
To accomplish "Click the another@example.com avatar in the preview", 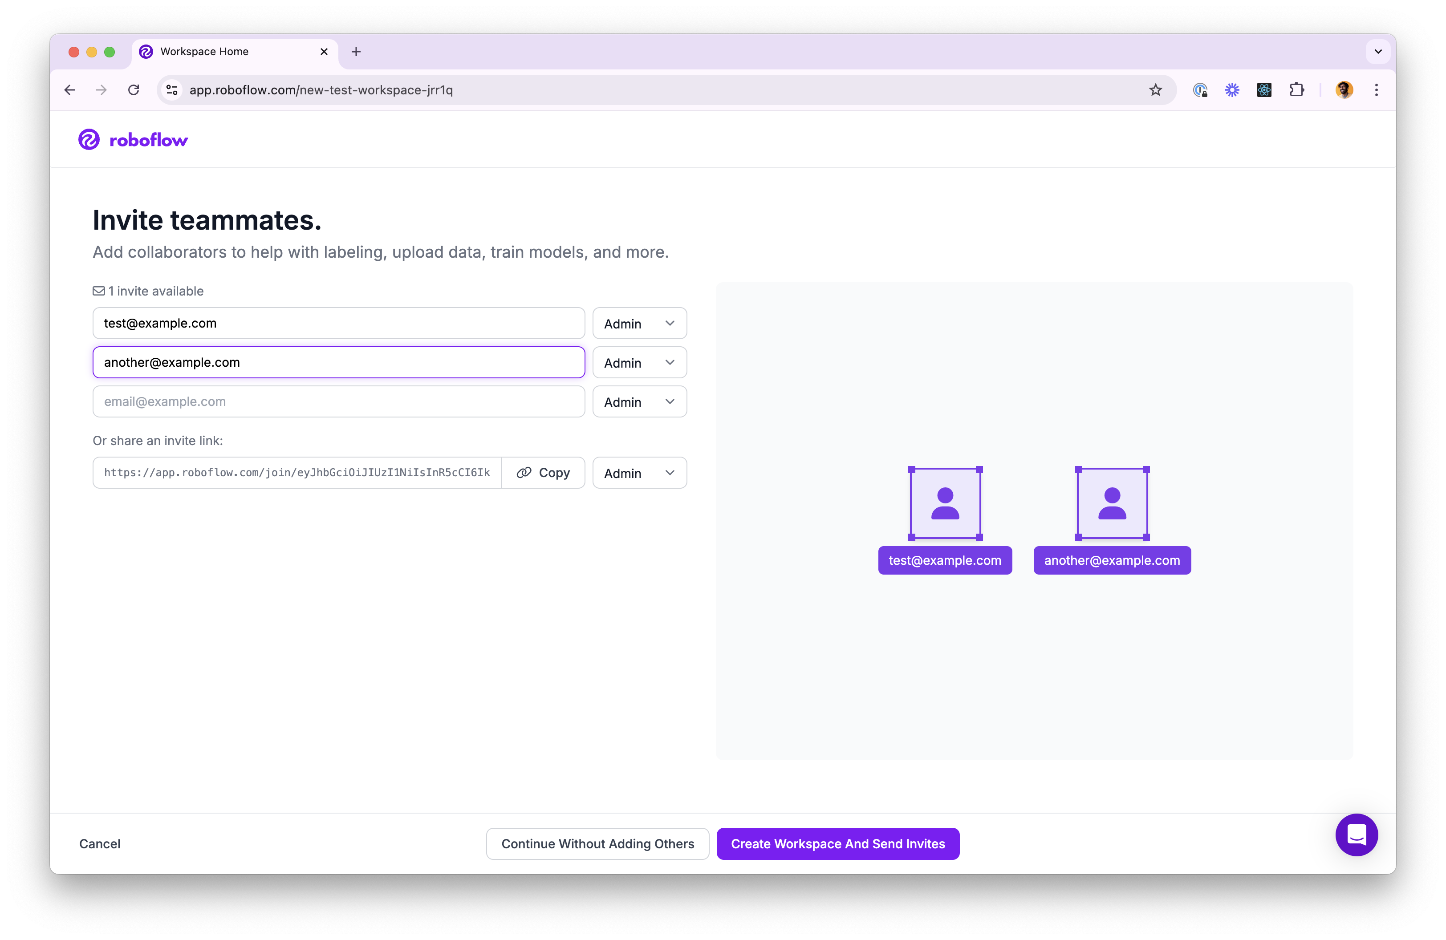I will click(x=1111, y=503).
